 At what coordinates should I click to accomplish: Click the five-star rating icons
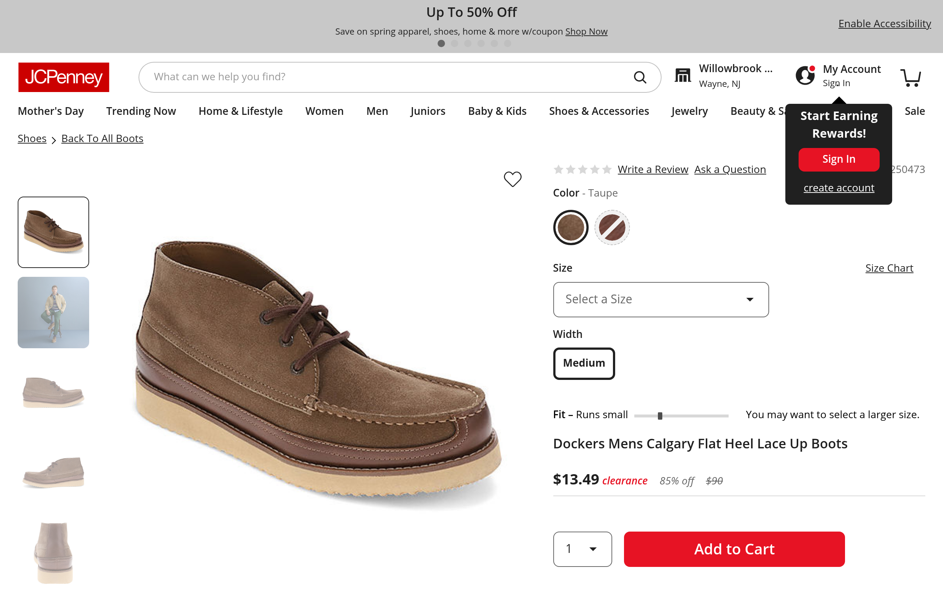(582, 169)
